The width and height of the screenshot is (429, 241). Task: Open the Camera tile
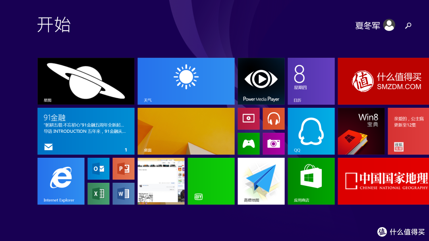click(x=274, y=143)
